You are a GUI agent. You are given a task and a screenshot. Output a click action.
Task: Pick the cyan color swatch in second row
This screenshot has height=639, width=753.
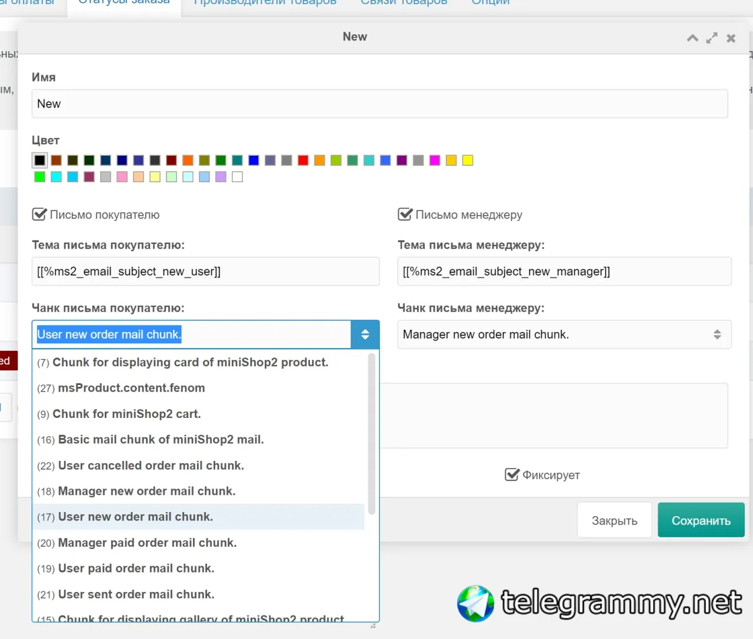[x=56, y=177]
